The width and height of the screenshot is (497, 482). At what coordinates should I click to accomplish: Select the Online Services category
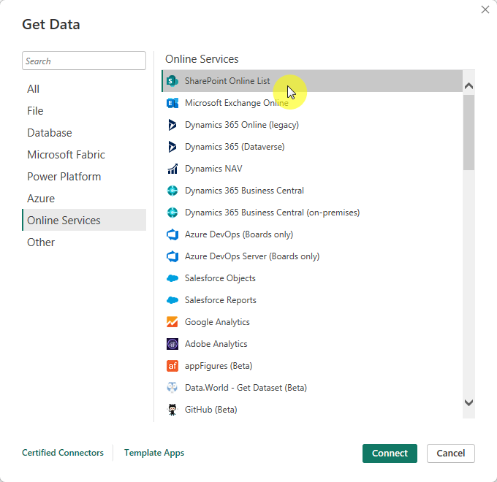[84, 220]
